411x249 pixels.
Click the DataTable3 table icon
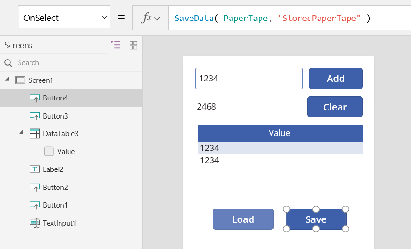pyautogui.click(x=34, y=133)
